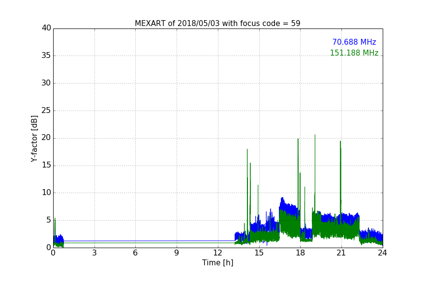Click the x-axis tick label '9'
The height and width of the screenshot is (283, 425).
pos(177,253)
